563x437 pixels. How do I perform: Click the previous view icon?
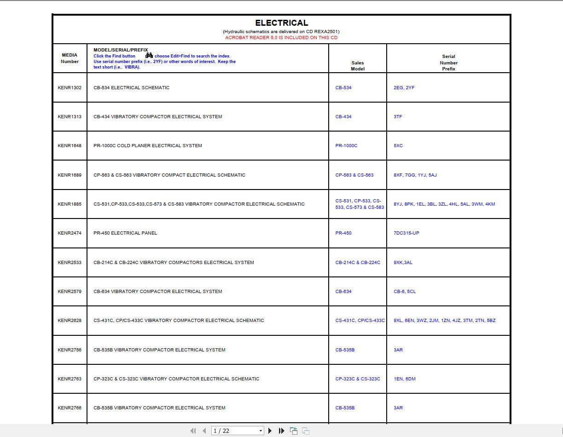point(293,431)
